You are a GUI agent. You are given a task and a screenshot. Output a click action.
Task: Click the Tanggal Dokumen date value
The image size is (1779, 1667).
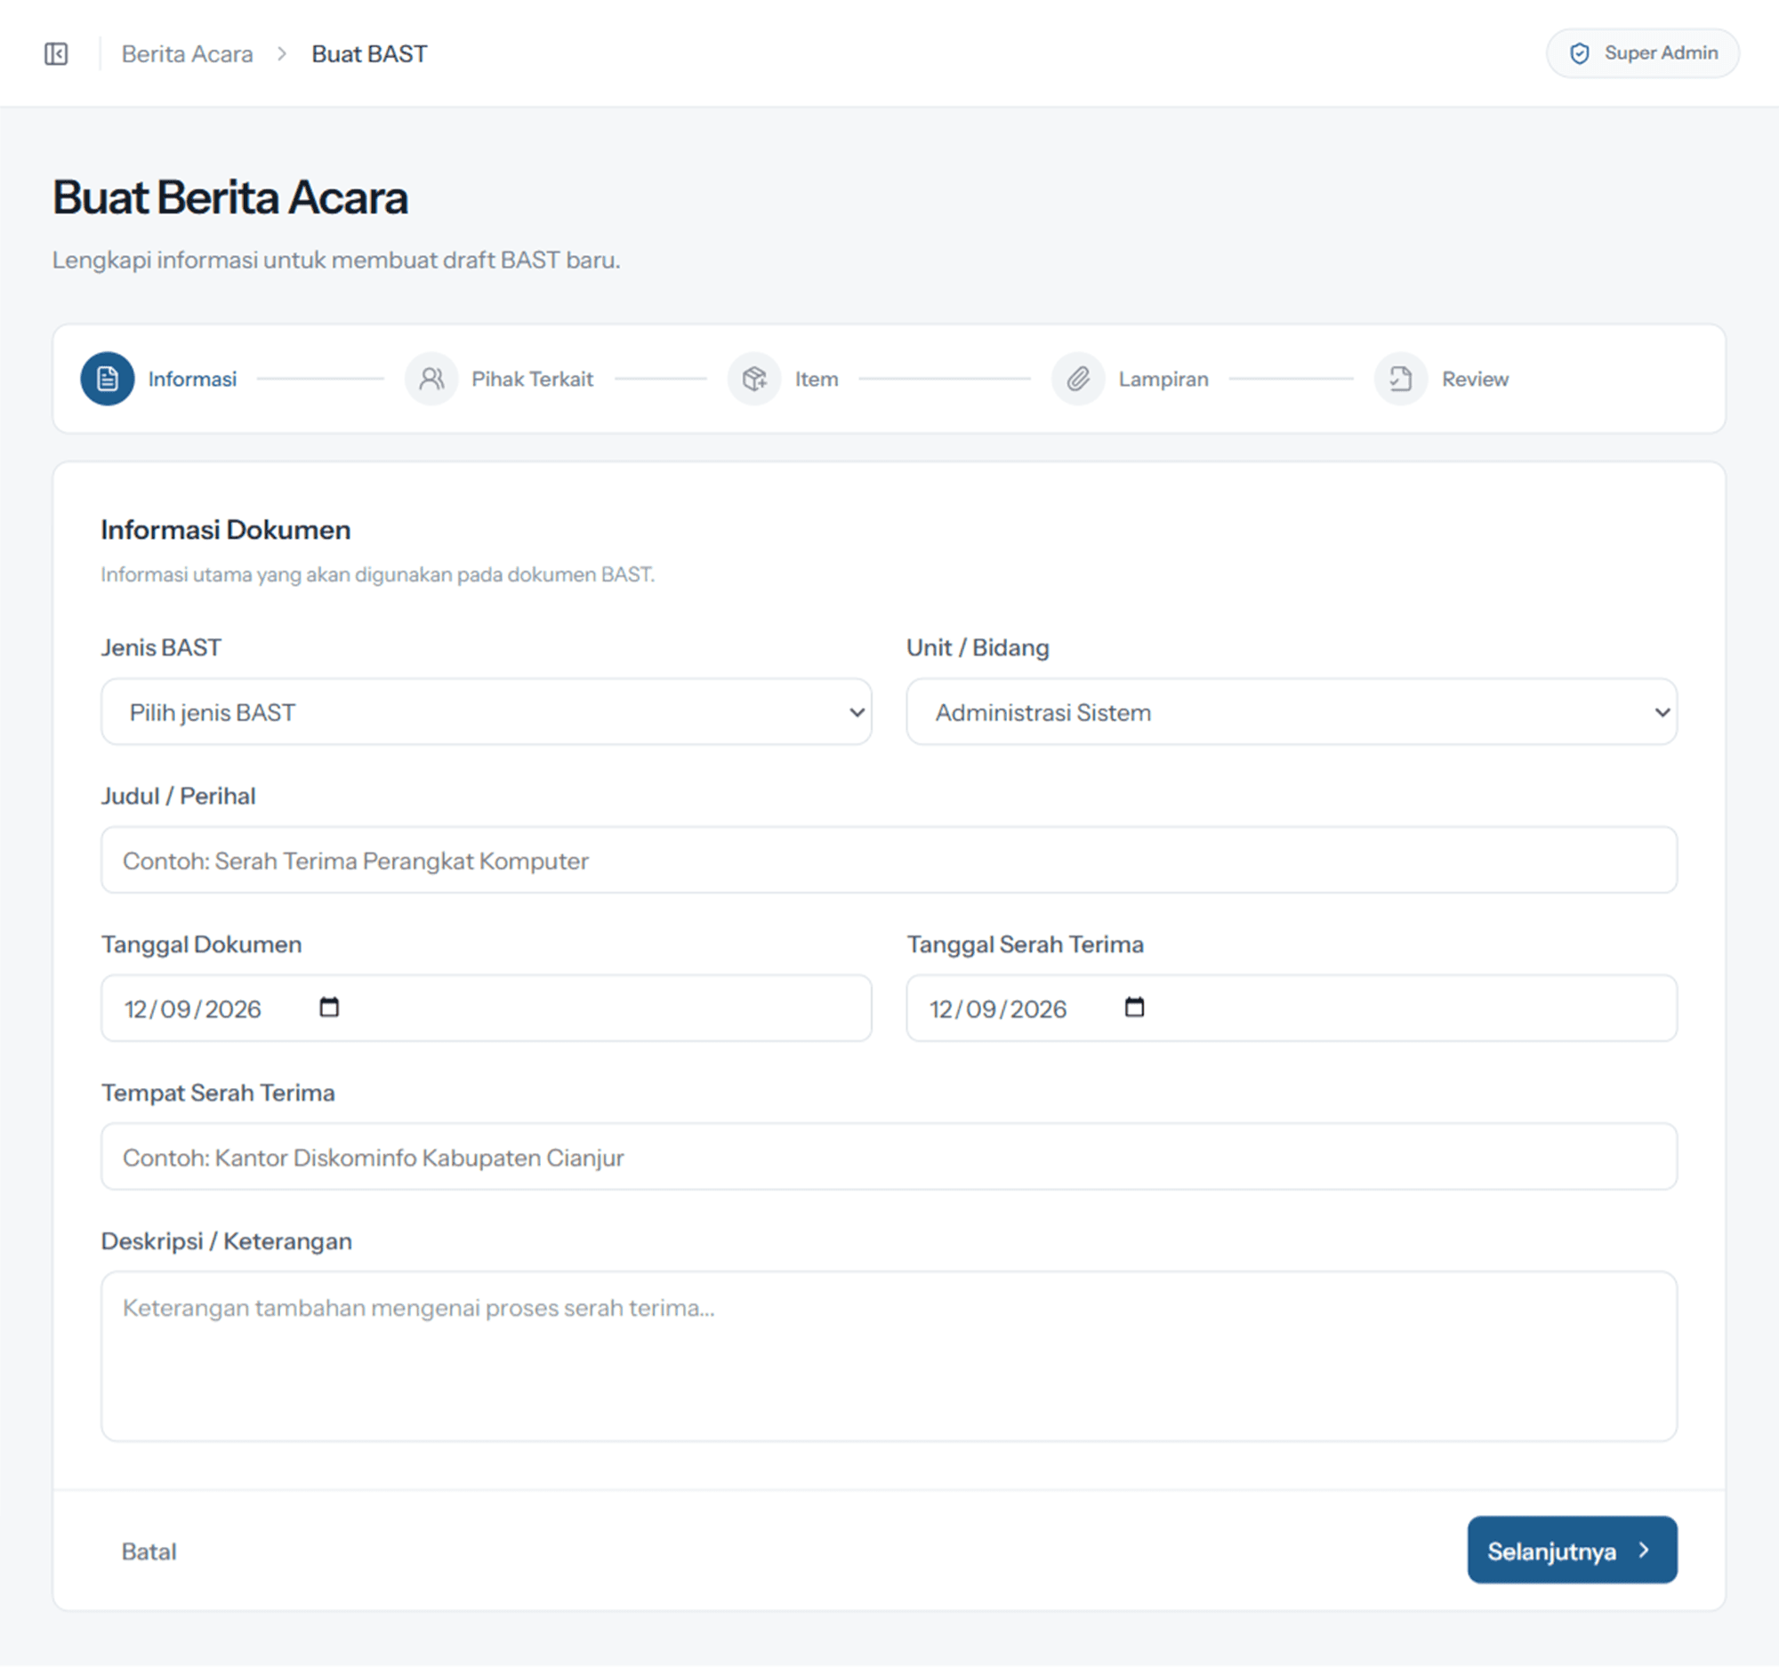click(x=192, y=1010)
